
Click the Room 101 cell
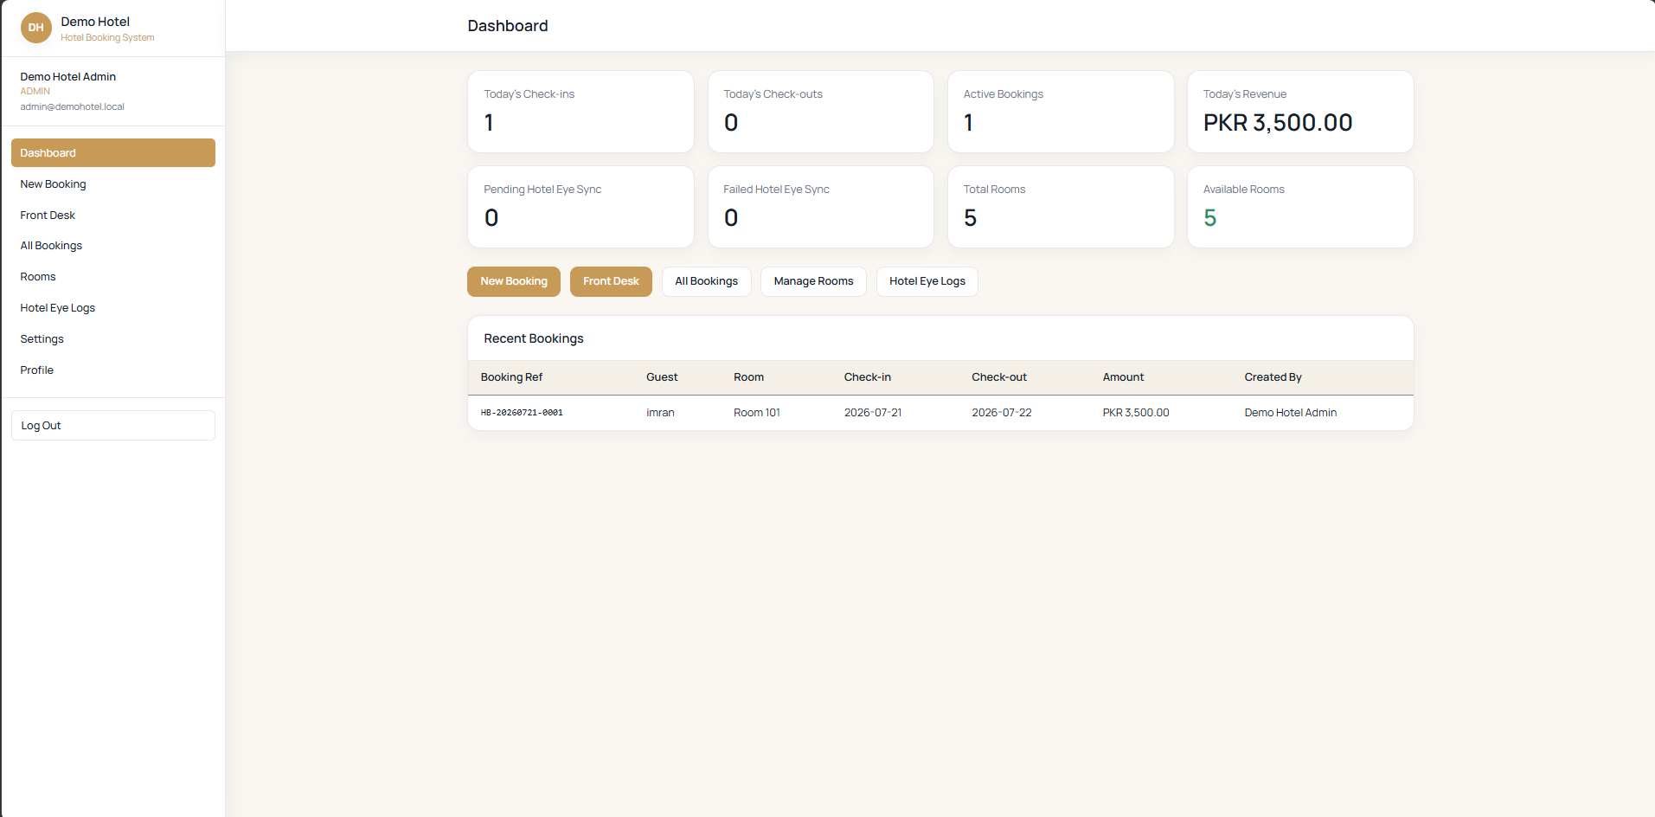pos(757,413)
